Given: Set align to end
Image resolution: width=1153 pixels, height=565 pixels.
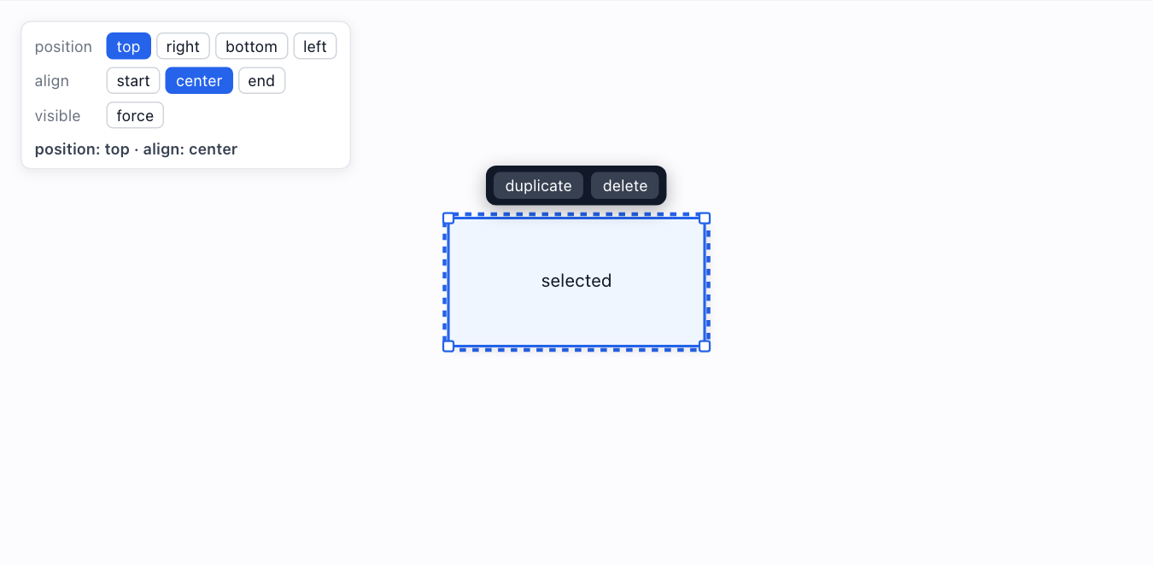Looking at the screenshot, I should point(261,80).
